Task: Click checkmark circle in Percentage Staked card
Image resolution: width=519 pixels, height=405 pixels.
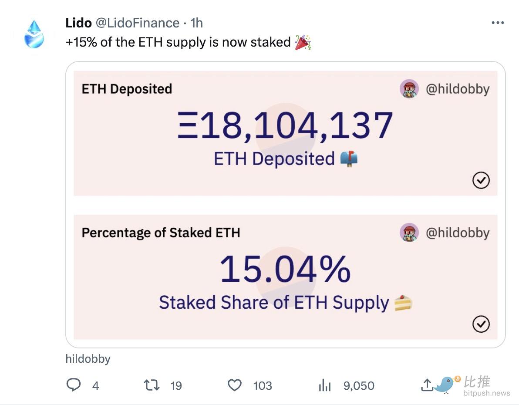Action: point(481,324)
